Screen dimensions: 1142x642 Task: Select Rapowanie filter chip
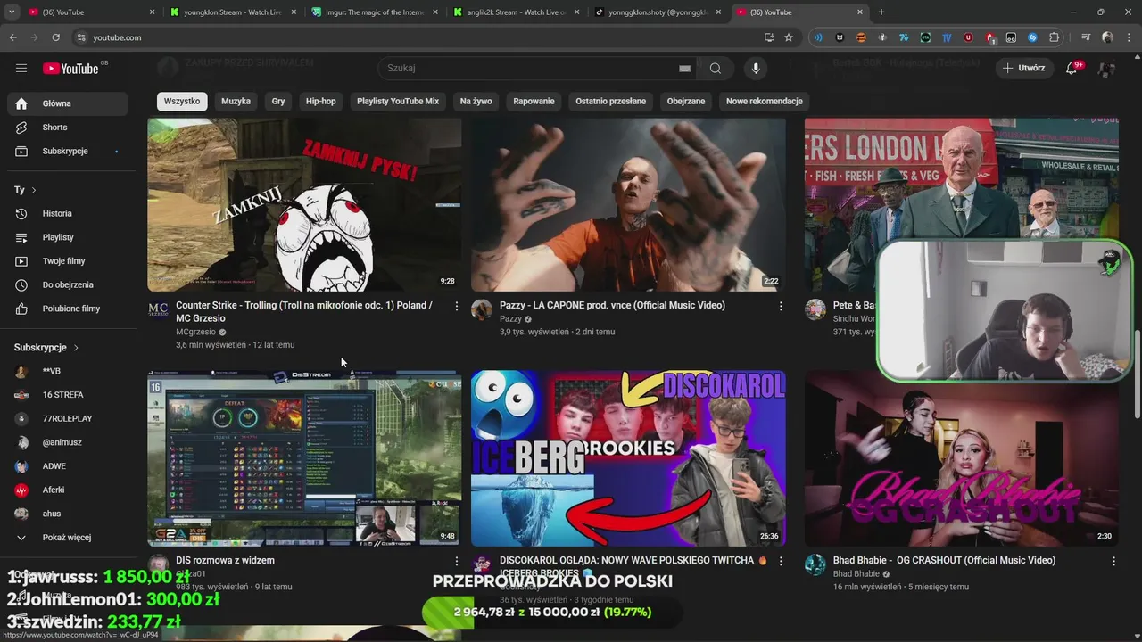[534, 101]
